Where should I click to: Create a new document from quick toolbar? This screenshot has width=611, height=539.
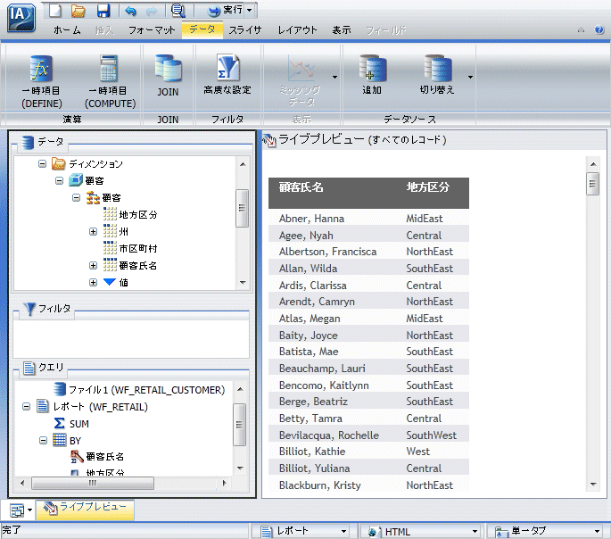coord(55,11)
